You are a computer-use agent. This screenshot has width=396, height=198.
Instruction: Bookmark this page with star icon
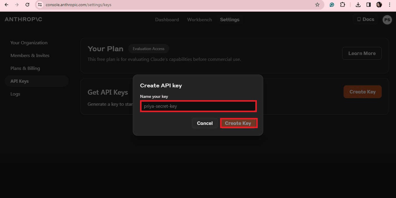317,5
